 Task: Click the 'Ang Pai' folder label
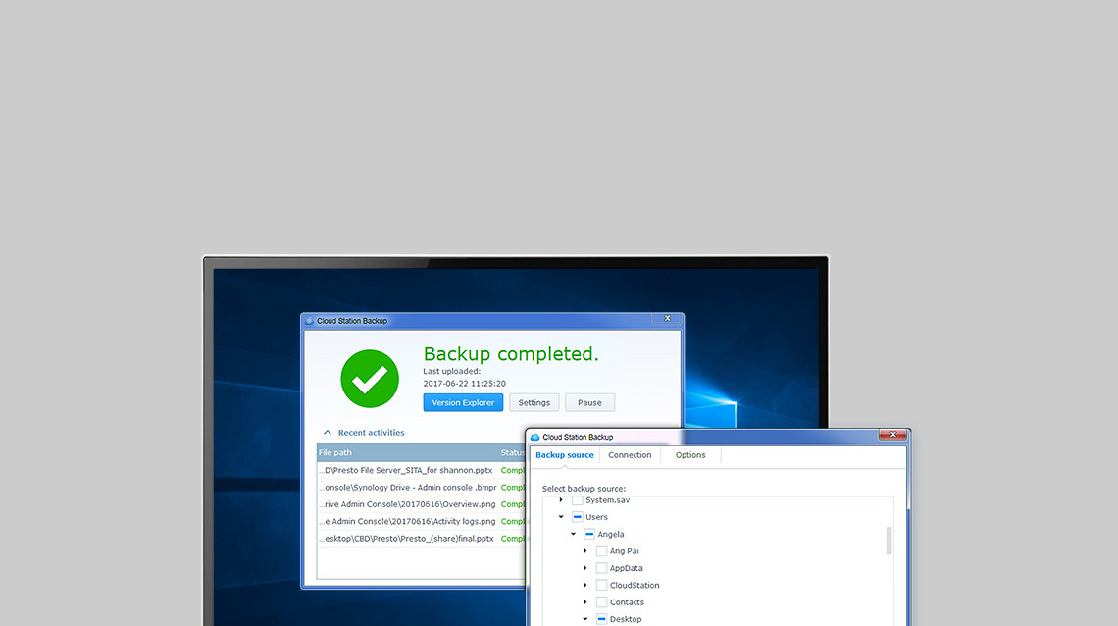tap(624, 551)
